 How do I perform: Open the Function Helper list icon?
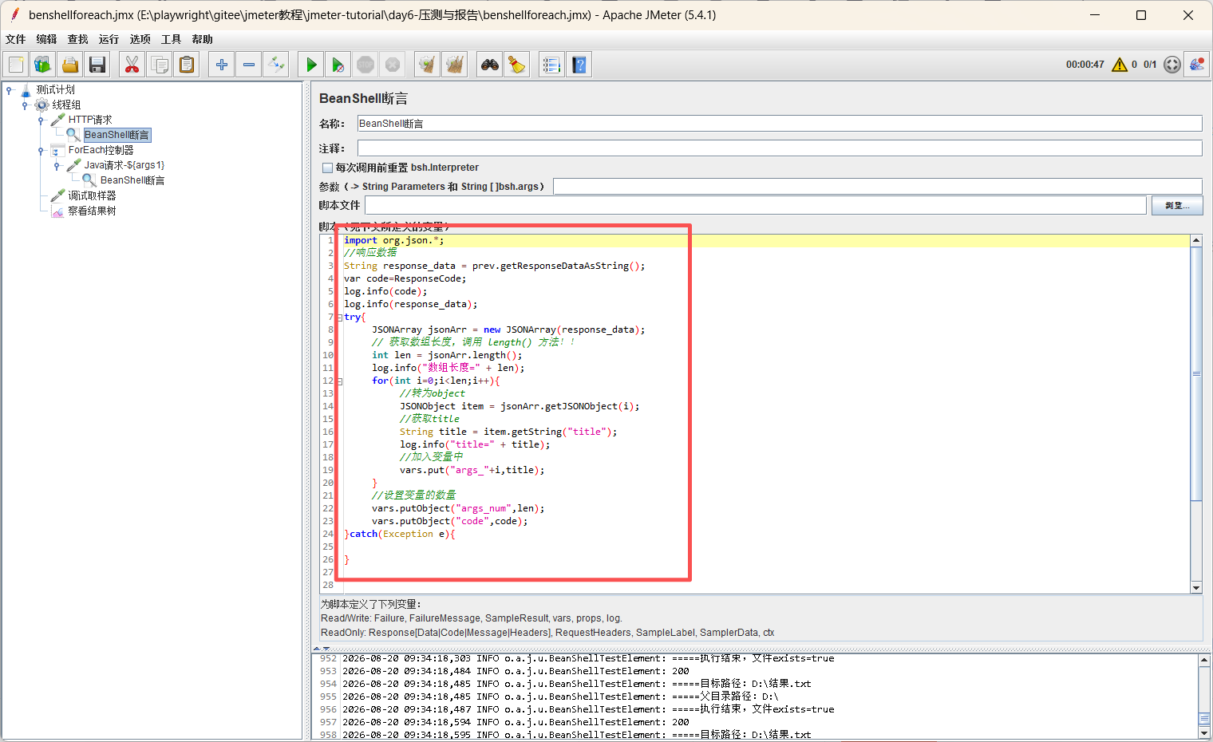552,65
